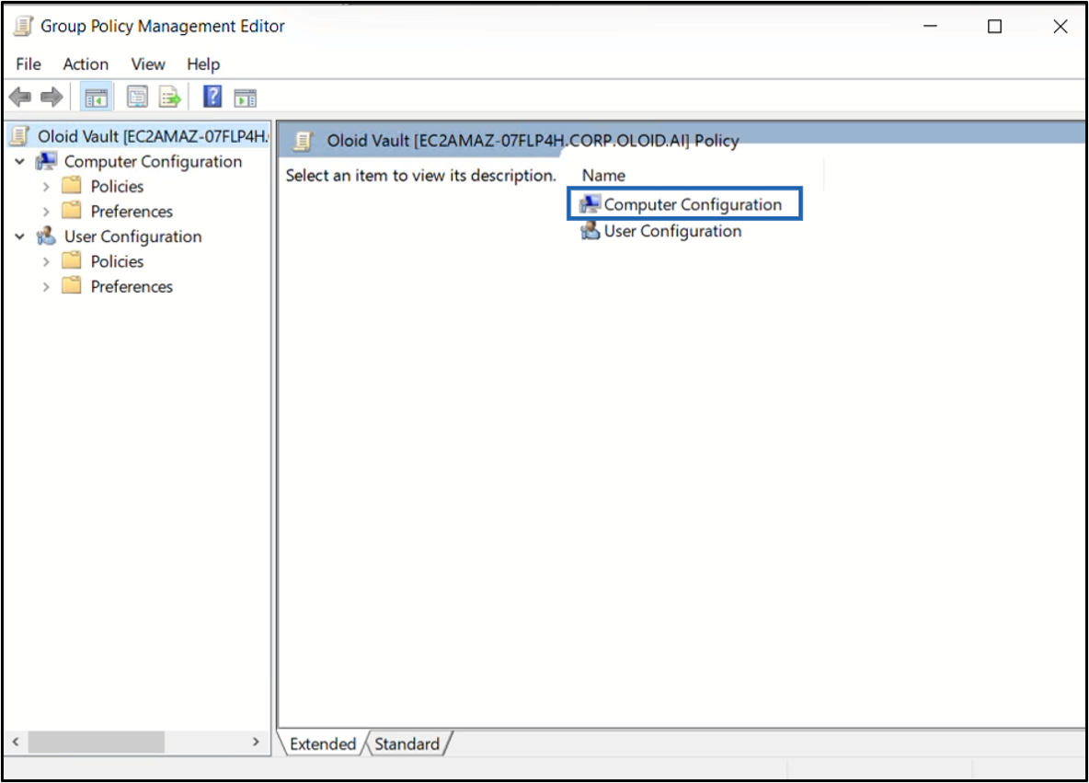Switch to the Standard tab
1089x783 pixels.
(407, 743)
